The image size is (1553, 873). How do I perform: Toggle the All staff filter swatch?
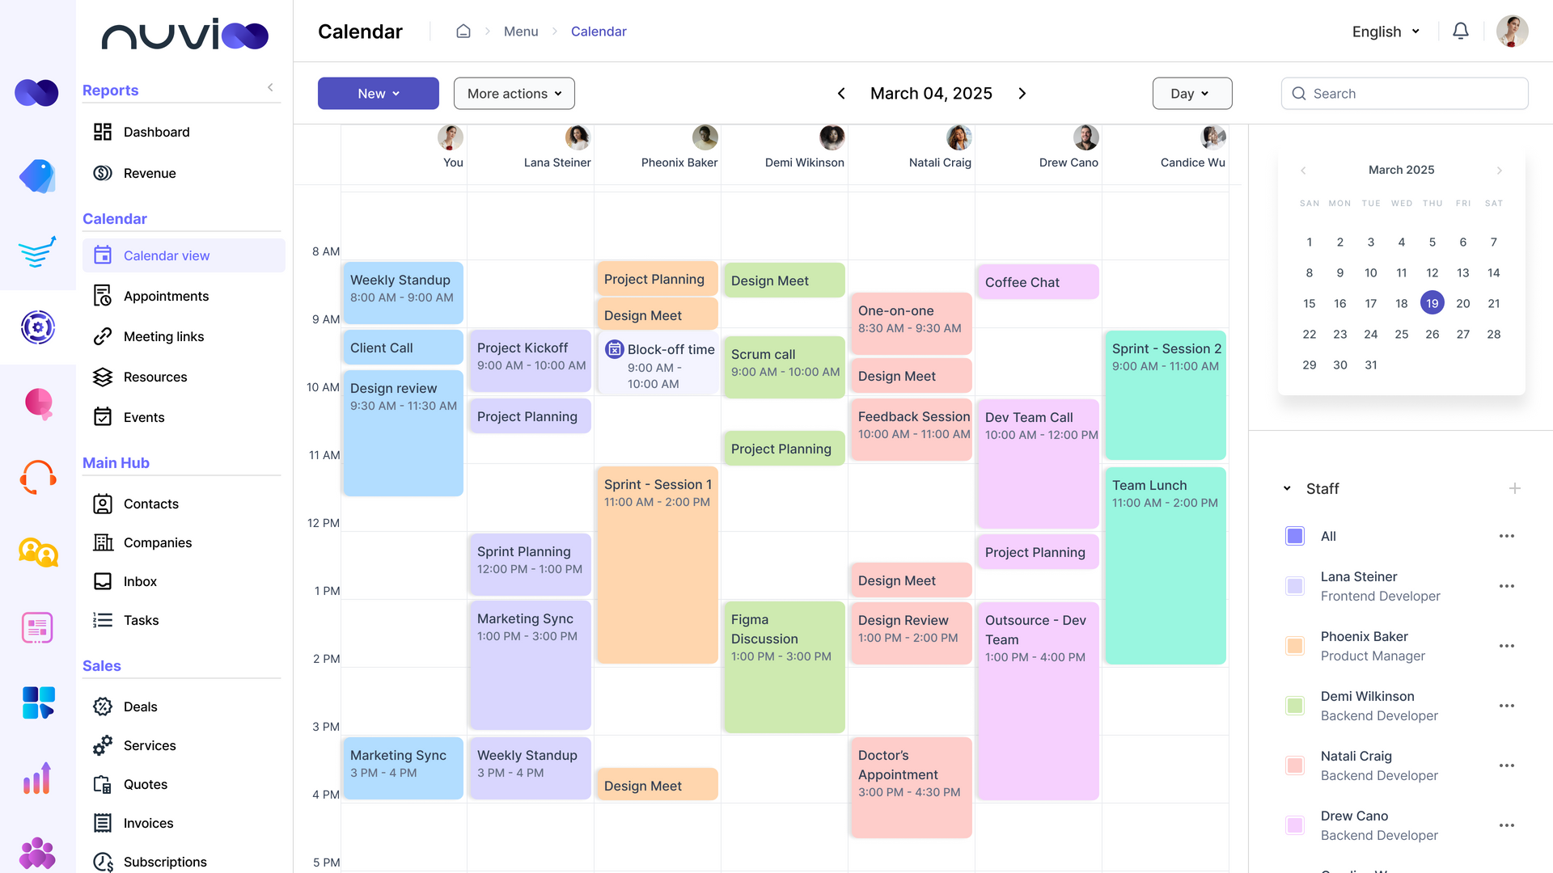tap(1295, 536)
